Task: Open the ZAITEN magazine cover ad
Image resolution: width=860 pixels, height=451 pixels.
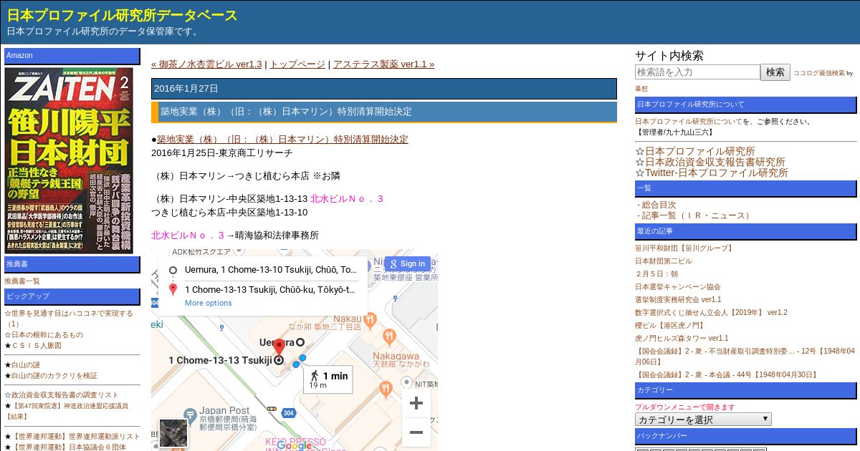Action: click(69, 160)
